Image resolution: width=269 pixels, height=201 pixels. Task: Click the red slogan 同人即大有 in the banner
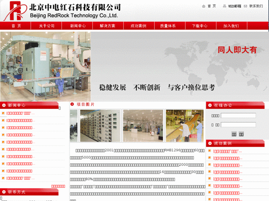pos(237,50)
